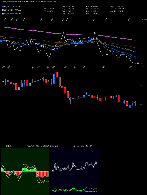Click the magenta DOW PT legend swatch
Viewport: 147px width, 195px height.
pyautogui.click(x=3, y=14)
